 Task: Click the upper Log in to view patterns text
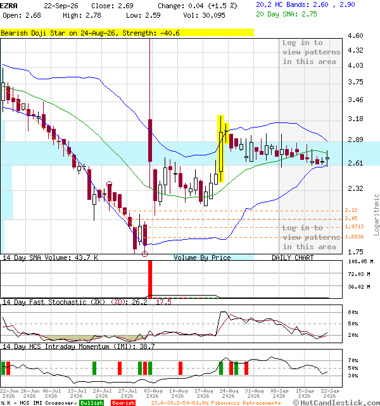(x=311, y=52)
